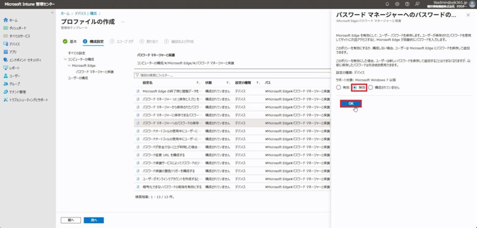
Task: Click document icon of パスワード保護の警告トリガー row
Action: [x=138, y=171]
